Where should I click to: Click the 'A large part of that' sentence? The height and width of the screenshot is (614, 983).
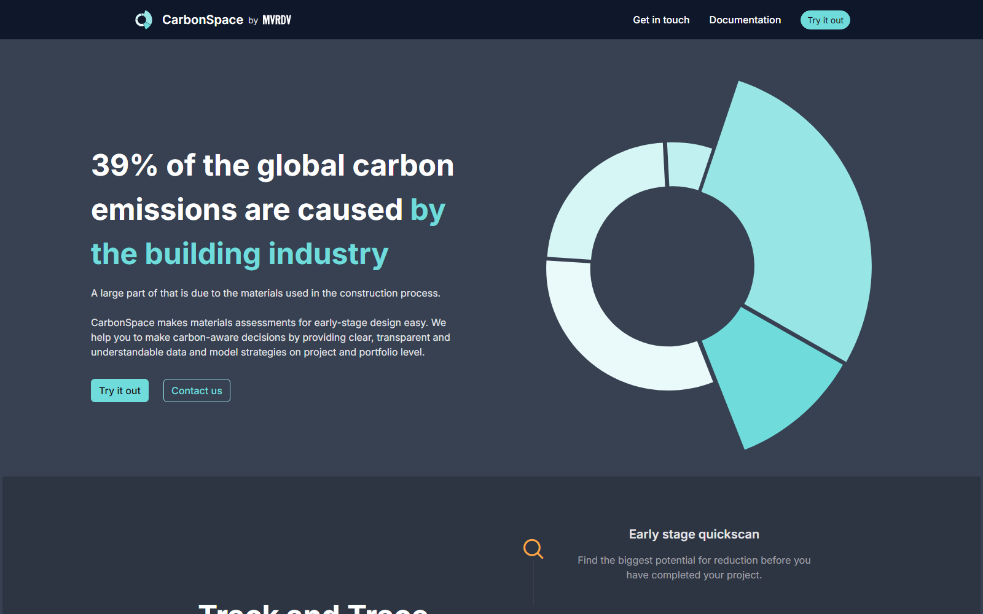coord(265,293)
